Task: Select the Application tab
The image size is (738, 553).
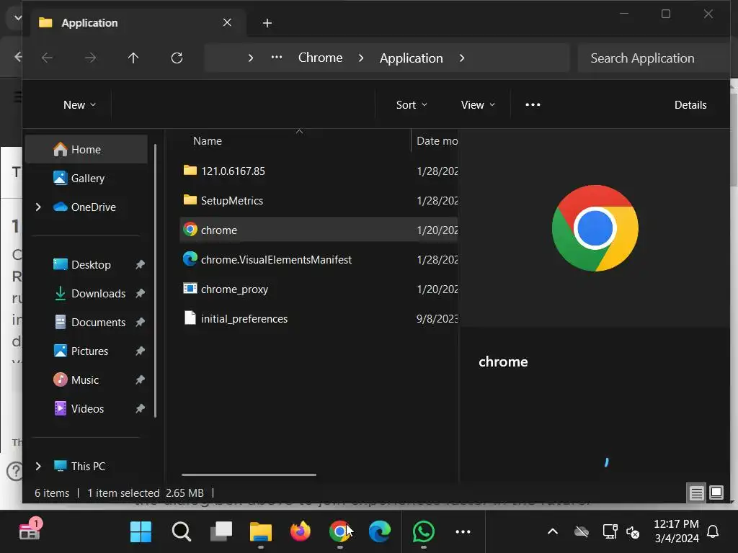Action: (x=138, y=22)
